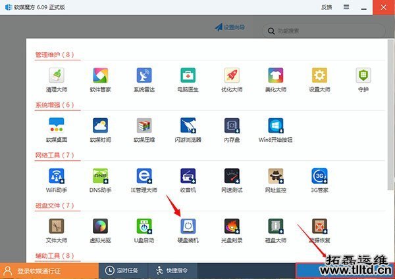Open 设置大师 gear icon
The width and height of the screenshot is (395, 279).
tap(320, 75)
